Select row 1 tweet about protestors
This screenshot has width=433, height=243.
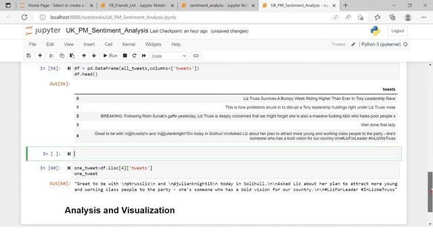[310, 107]
